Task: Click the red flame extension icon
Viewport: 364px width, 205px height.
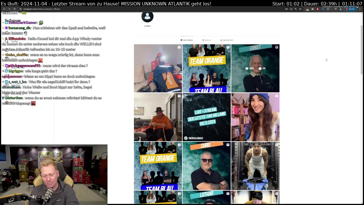Action: pos(318,9)
